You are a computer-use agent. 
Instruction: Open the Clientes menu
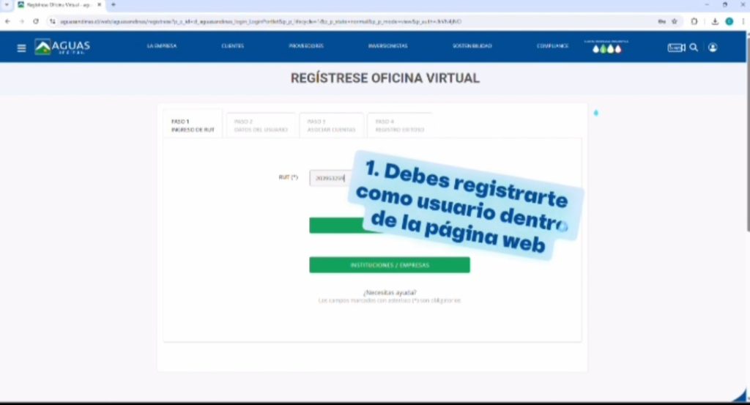coord(232,46)
